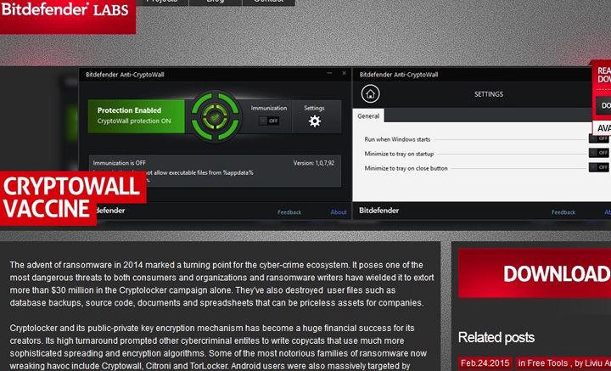The image size is (611, 371).
Task: Click the Immunization is OFF status text
Action: point(120,163)
